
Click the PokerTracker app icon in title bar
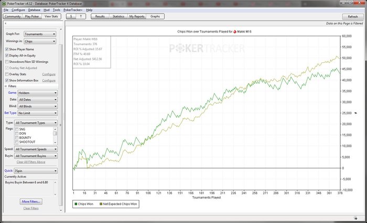click(x=4, y=4)
